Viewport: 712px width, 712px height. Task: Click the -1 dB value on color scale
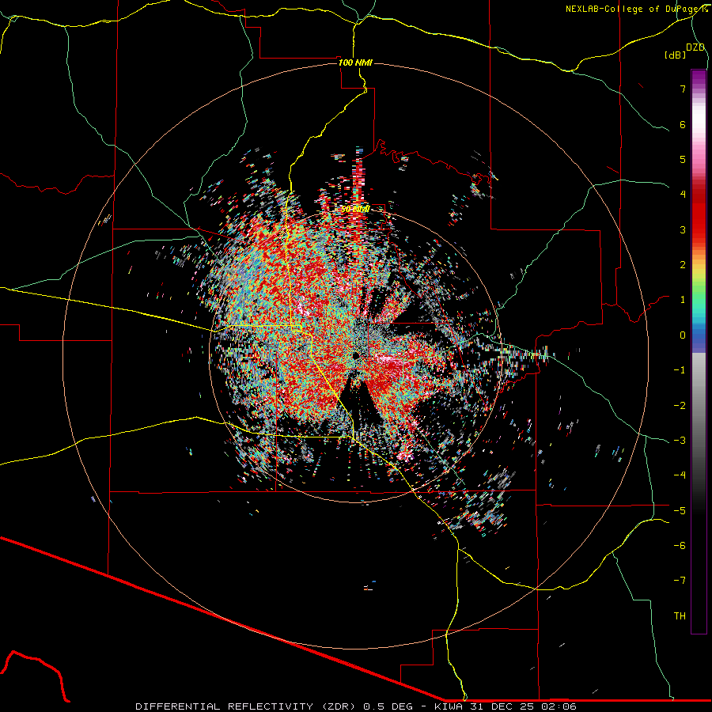[680, 370]
